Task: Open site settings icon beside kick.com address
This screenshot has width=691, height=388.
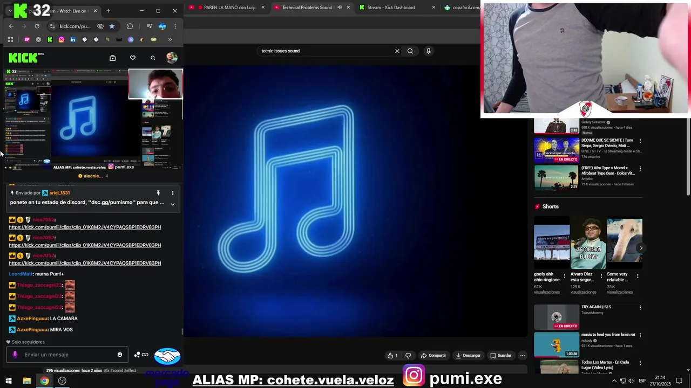Action: pos(52,26)
